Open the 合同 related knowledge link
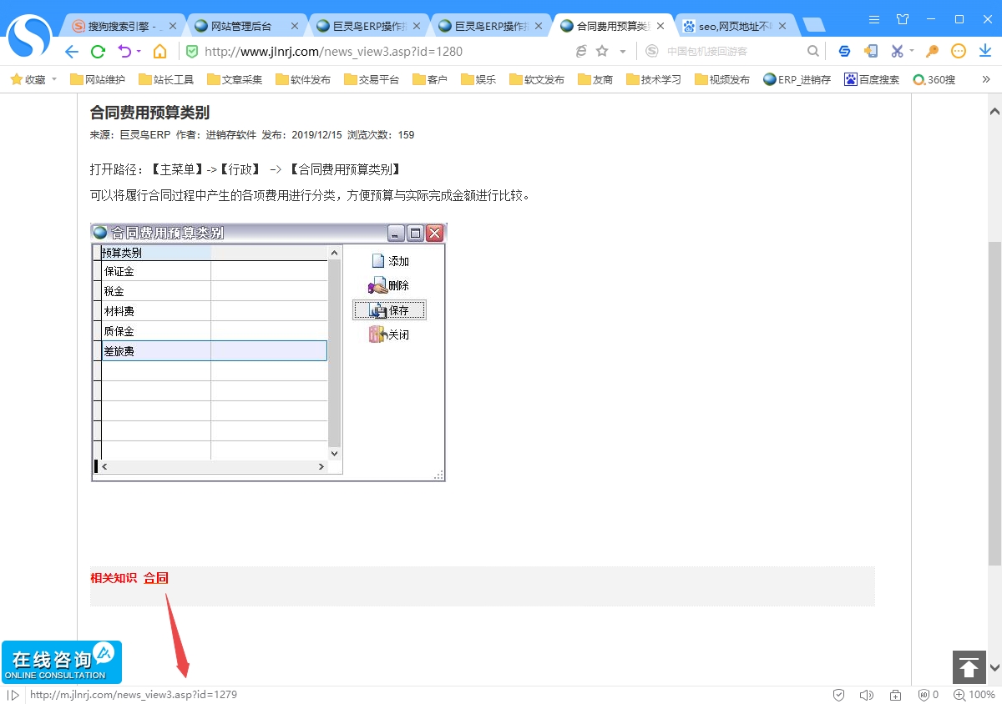Viewport: 1002px width, 704px height. [155, 578]
